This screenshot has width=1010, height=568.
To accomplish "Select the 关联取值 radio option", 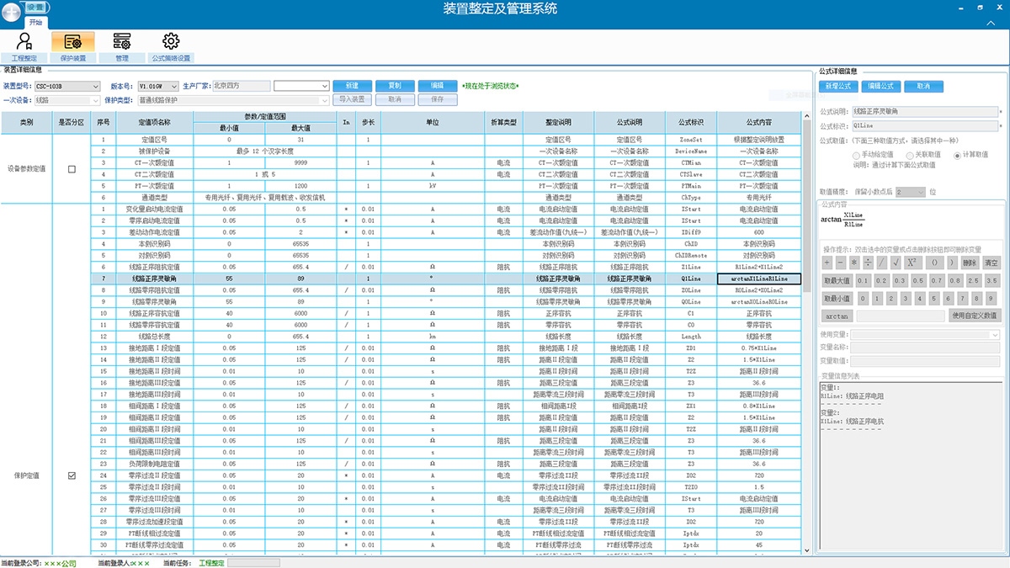I will pos(906,156).
